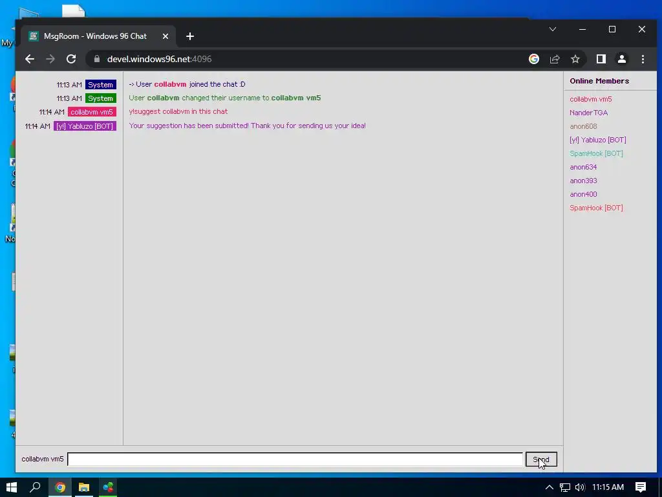The width and height of the screenshot is (662, 497).
Task: Select collabvm vm5 in Online Members
Action: tap(590, 99)
